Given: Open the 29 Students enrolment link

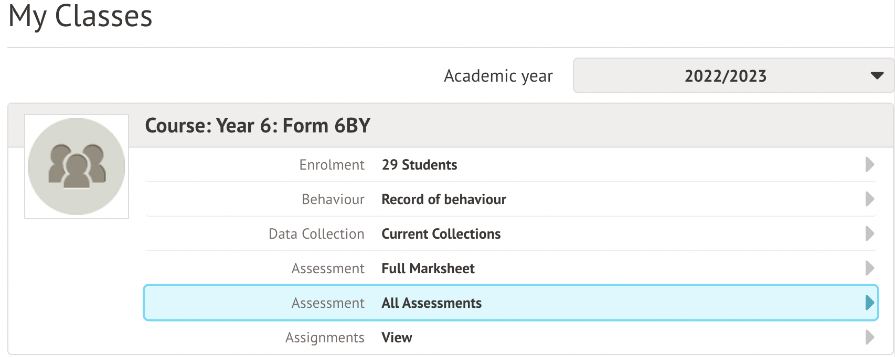Looking at the screenshot, I should coord(419,165).
